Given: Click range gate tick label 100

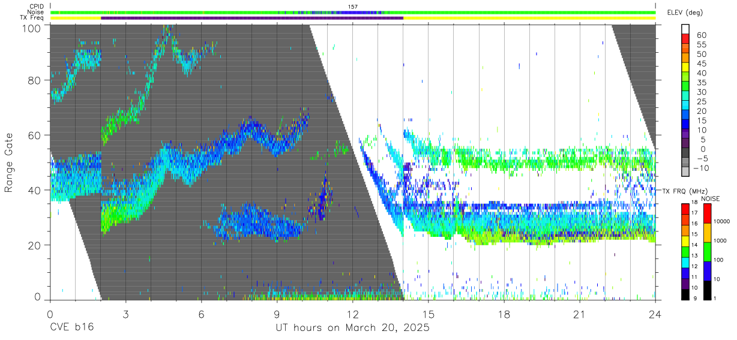Looking at the screenshot, I should pyautogui.click(x=32, y=28).
